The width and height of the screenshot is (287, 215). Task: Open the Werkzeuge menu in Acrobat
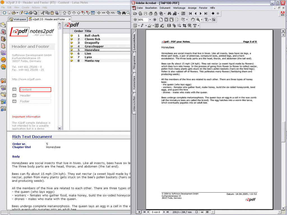coord(179,8)
